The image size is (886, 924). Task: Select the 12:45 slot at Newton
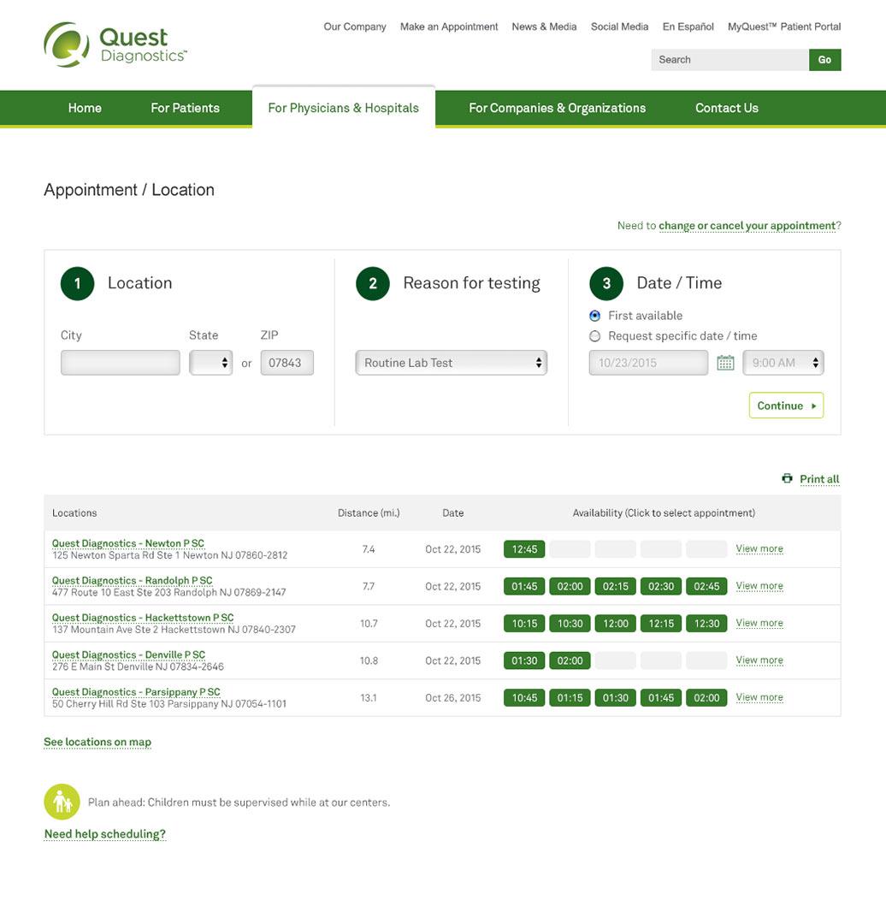point(524,549)
